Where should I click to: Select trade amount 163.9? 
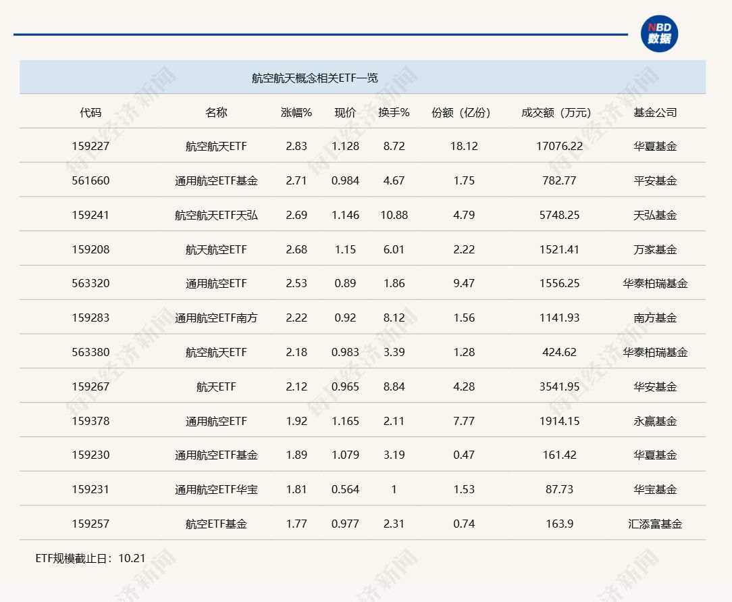[559, 524]
